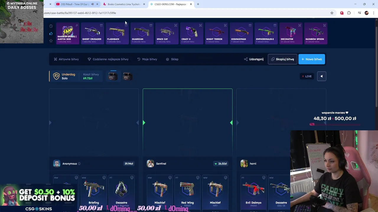This screenshot has height=212, width=378.
Task: Show recent drops with the clock icon
Action: 51,26
